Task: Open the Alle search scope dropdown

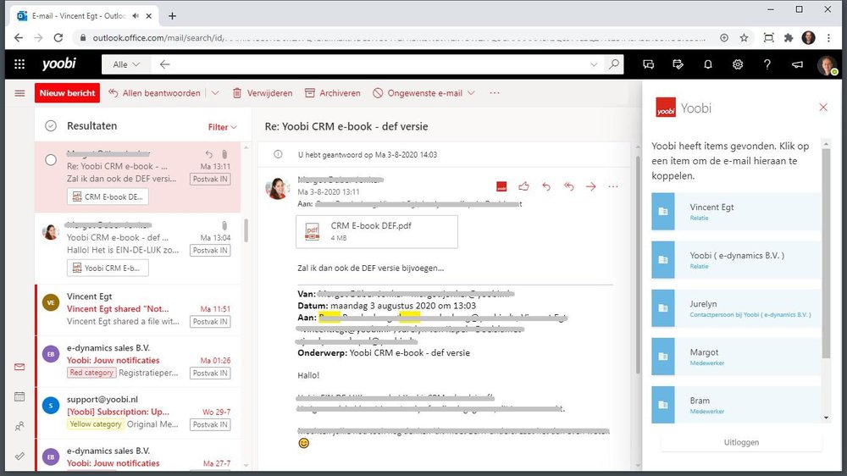Action: coord(126,64)
